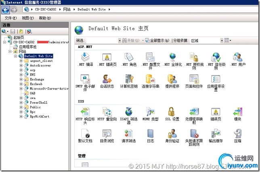Open the 会话状态 feature

point(107,81)
